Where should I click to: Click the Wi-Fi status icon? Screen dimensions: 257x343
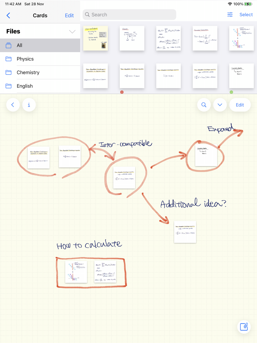[230, 4]
